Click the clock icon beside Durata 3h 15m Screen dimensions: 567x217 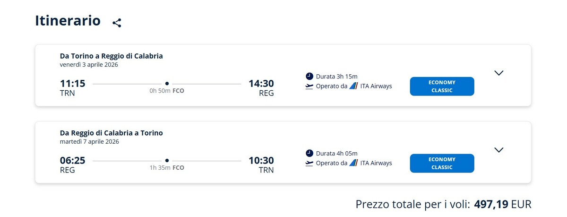[x=309, y=76]
